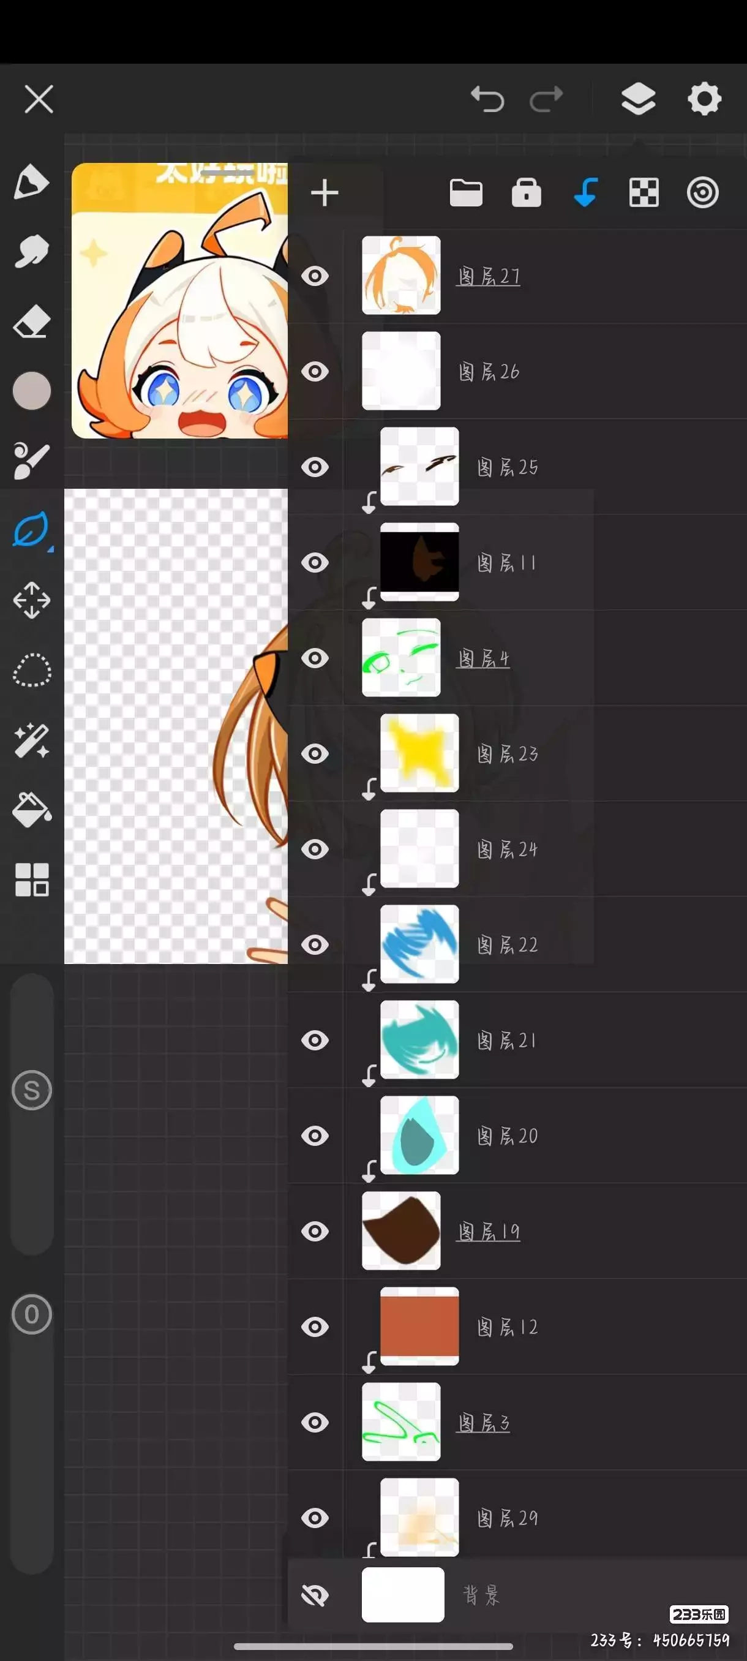Hide 图层21 with its eye icon
The image size is (747, 1661).
tap(315, 1040)
